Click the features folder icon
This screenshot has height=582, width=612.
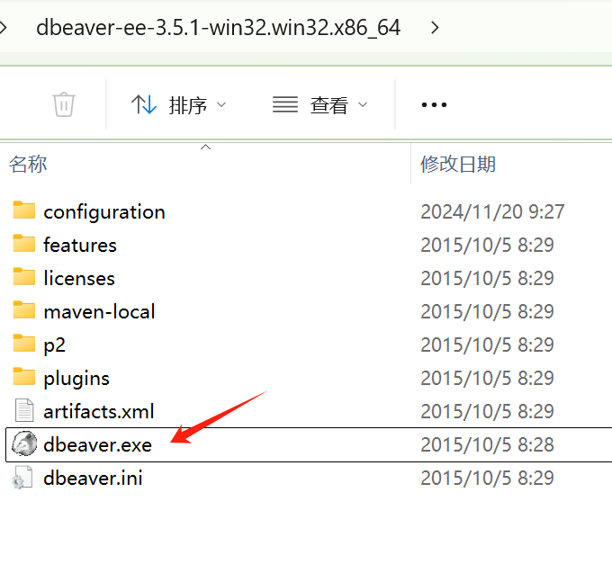(23, 244)
